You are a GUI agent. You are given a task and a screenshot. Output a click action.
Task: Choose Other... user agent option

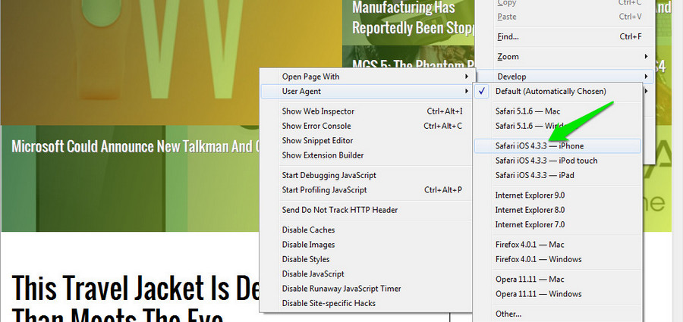(x=558, y=314)
